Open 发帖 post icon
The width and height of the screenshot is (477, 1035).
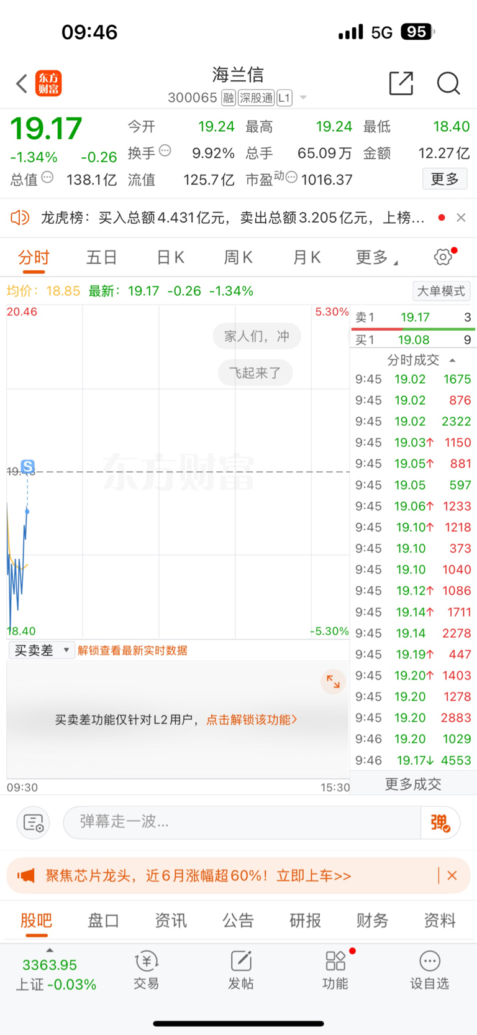pyautogui.click(x=241, y=970)
